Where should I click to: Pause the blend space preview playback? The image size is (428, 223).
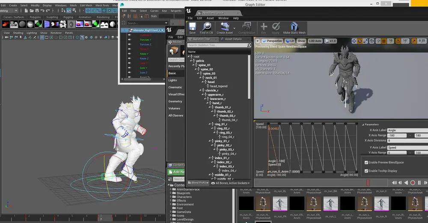click(419, 183)
